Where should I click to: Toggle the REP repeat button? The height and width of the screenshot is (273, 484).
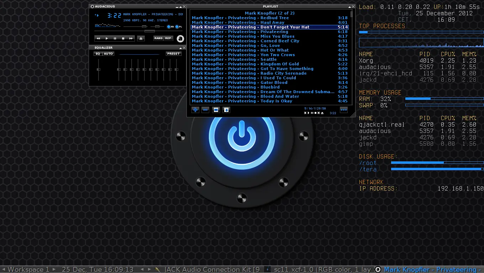(x=168, y=38)
